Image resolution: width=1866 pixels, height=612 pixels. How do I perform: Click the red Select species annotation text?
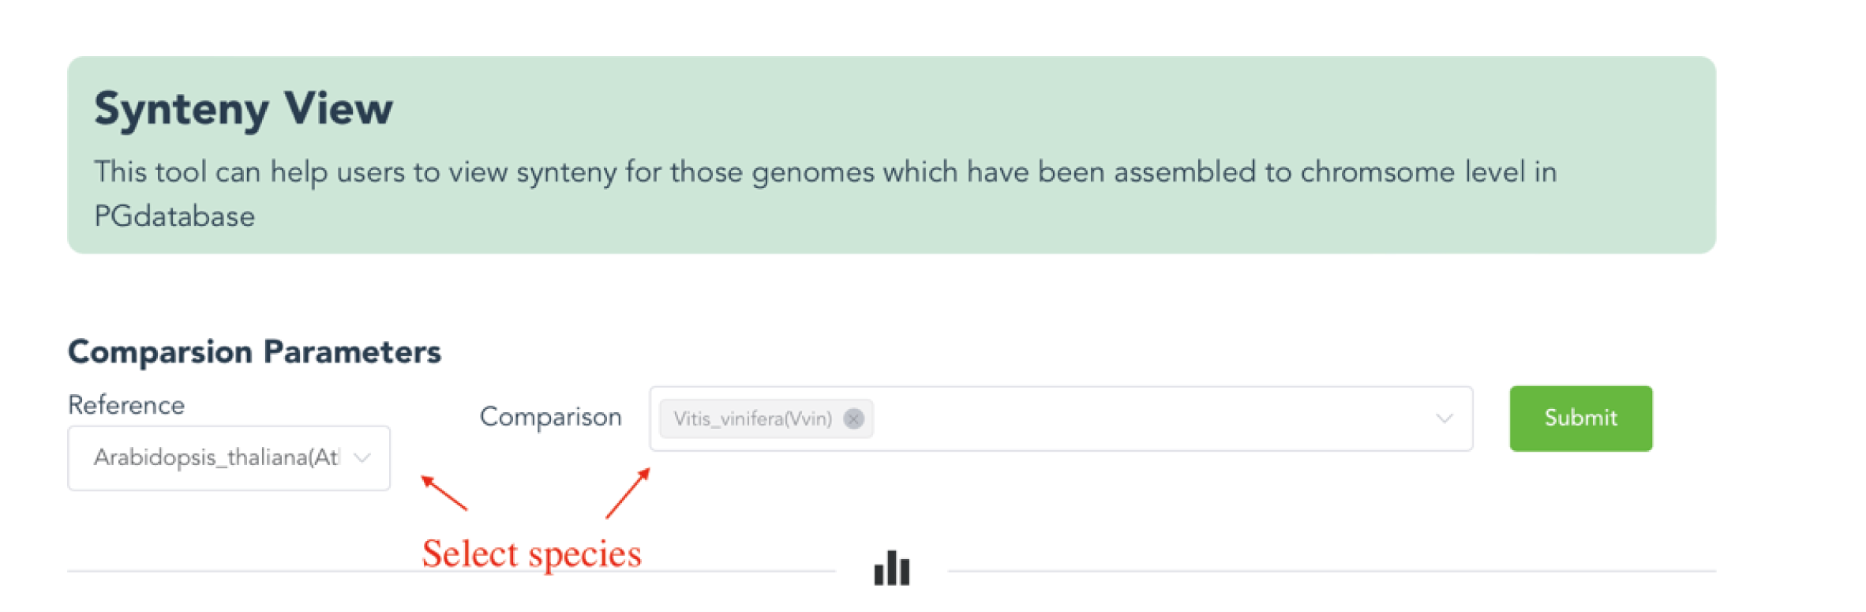pyautogui.click(x=531, y=554)
